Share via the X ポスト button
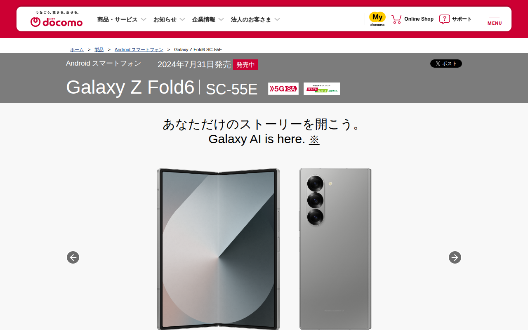Viewport: 528px width, 330px height. click(446, 64)
